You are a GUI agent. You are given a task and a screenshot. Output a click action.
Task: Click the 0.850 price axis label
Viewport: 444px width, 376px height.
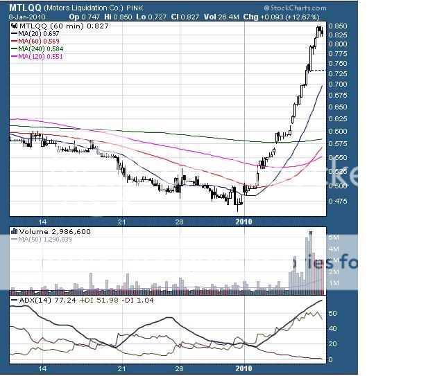coord(338,26)
